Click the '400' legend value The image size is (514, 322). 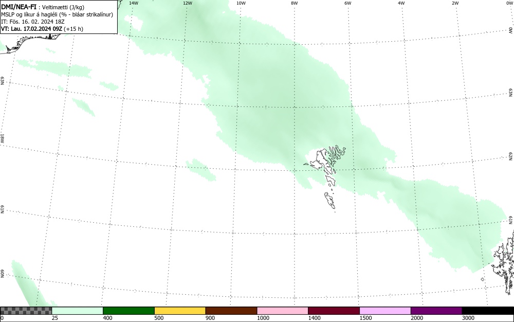[107, 318]
